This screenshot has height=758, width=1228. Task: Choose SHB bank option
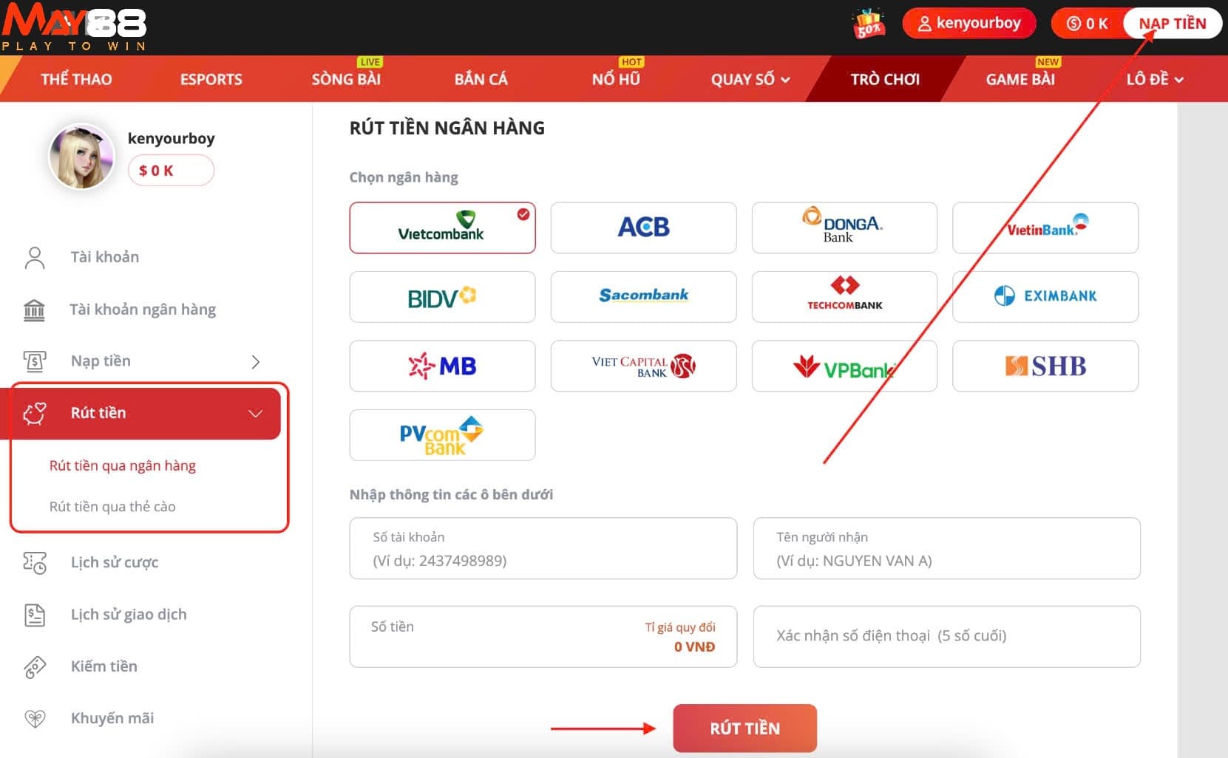1045,366
